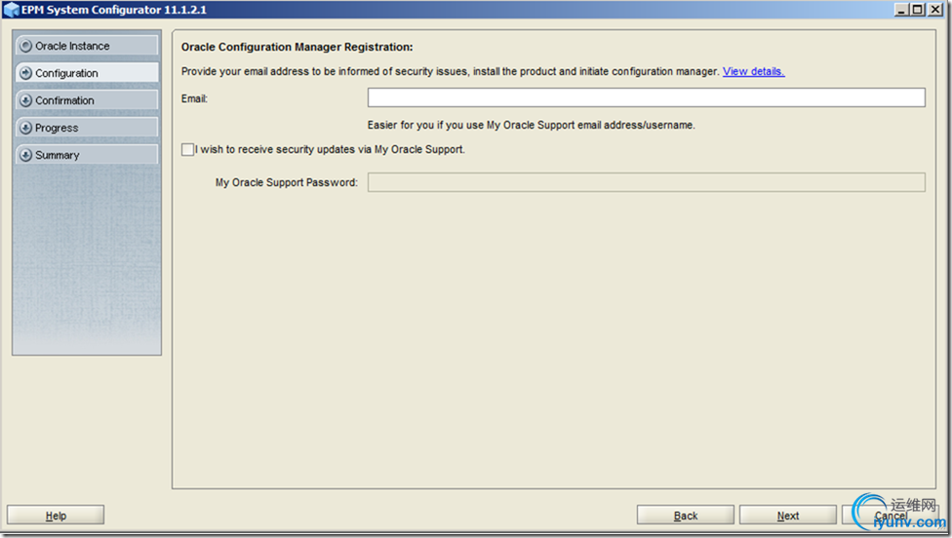Open the Summary step label
952x538 pixels.
tap(58, 155)
